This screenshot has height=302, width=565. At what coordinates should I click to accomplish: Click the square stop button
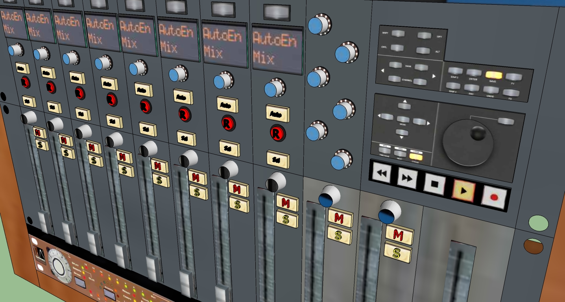(x=434, y=184)
